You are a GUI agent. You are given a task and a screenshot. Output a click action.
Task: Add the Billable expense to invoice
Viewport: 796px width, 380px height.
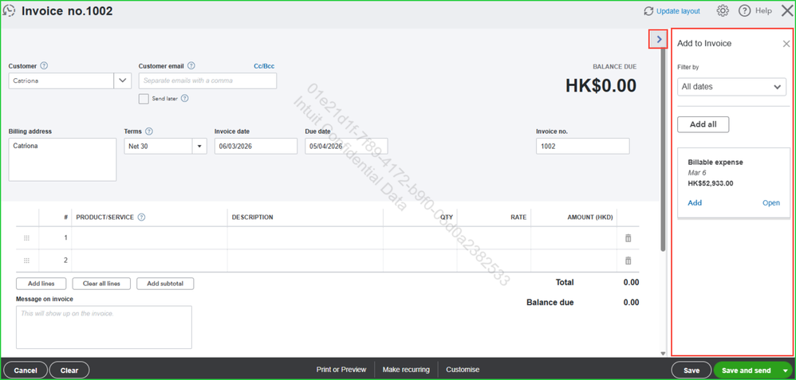pos(695,203)
